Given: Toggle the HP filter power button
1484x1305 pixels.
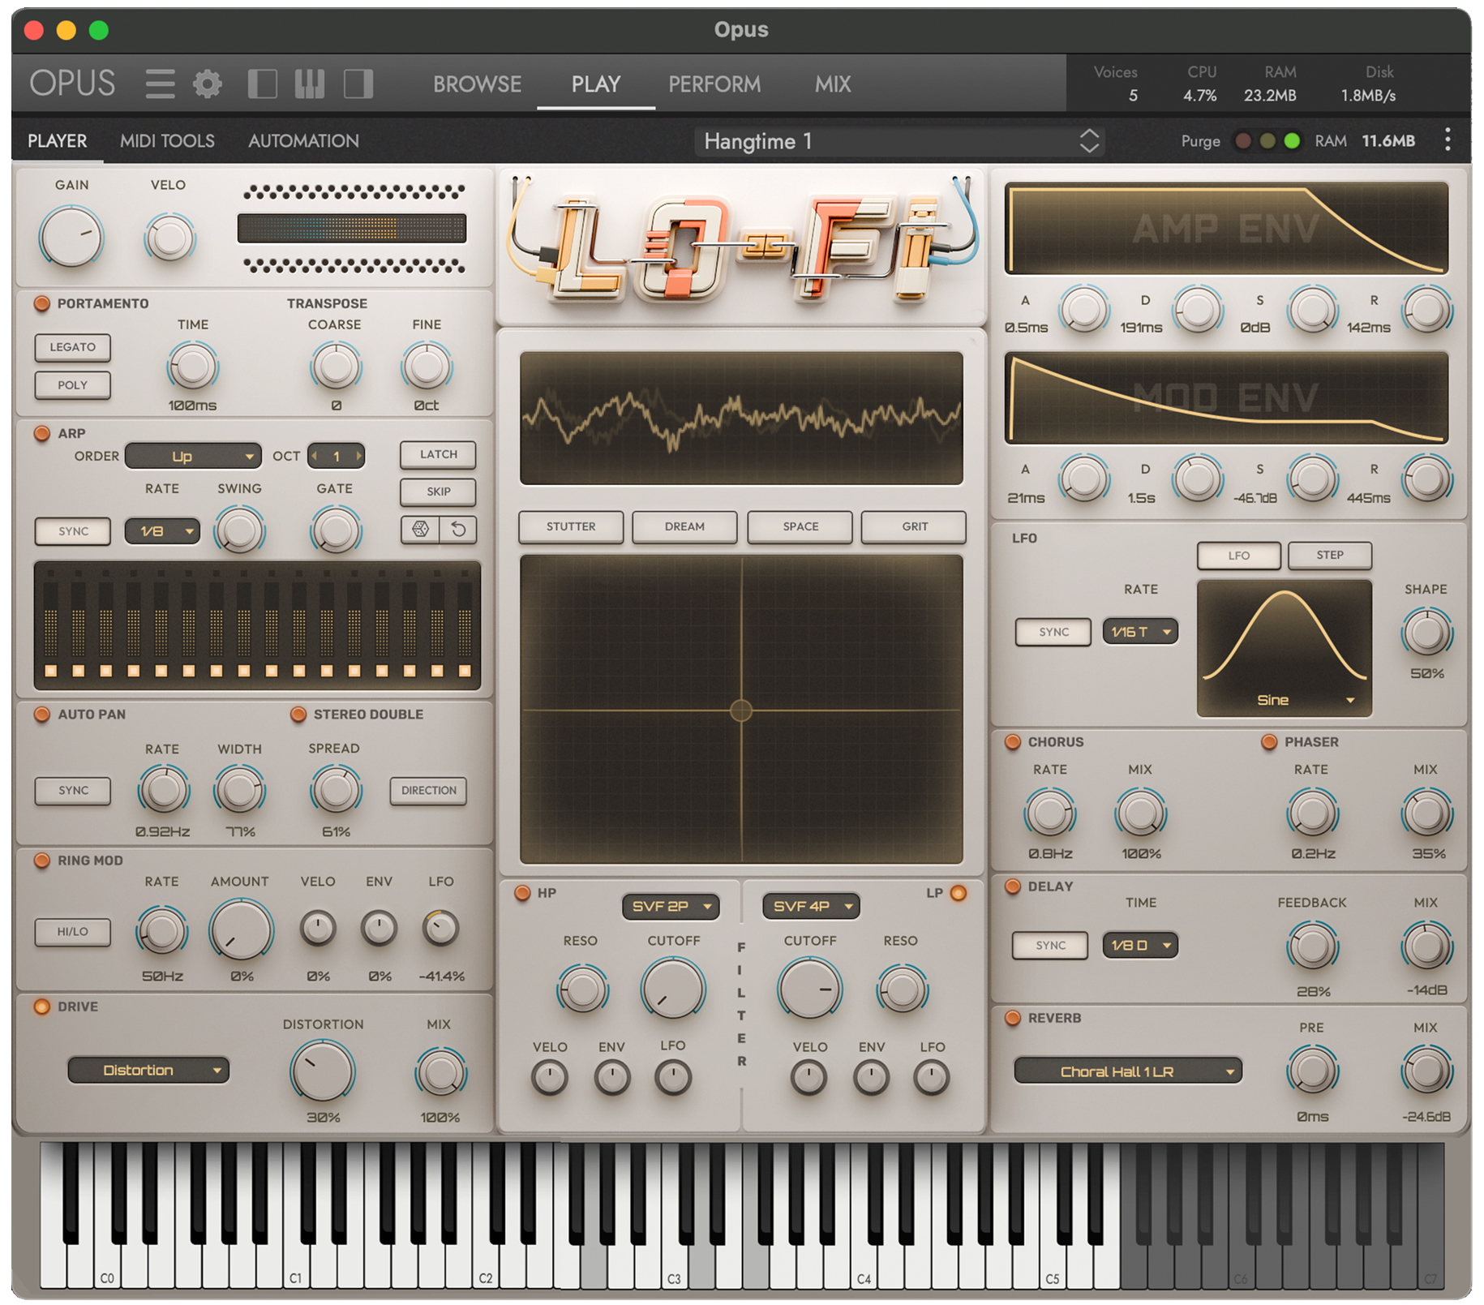Looking at the screenshot, I should [x=522, y=893].
